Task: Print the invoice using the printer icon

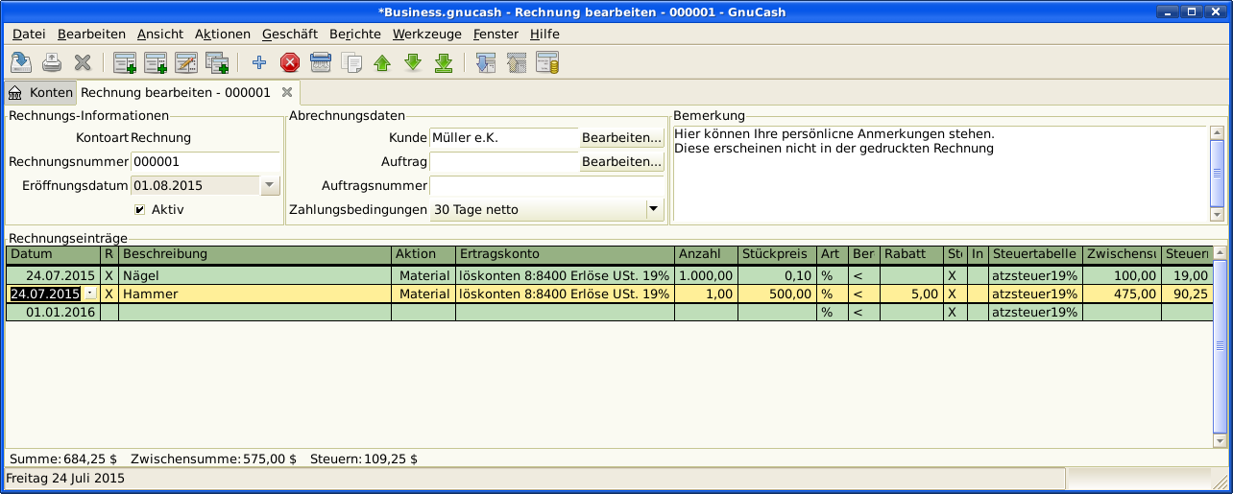Action: [x=52, y=63]
